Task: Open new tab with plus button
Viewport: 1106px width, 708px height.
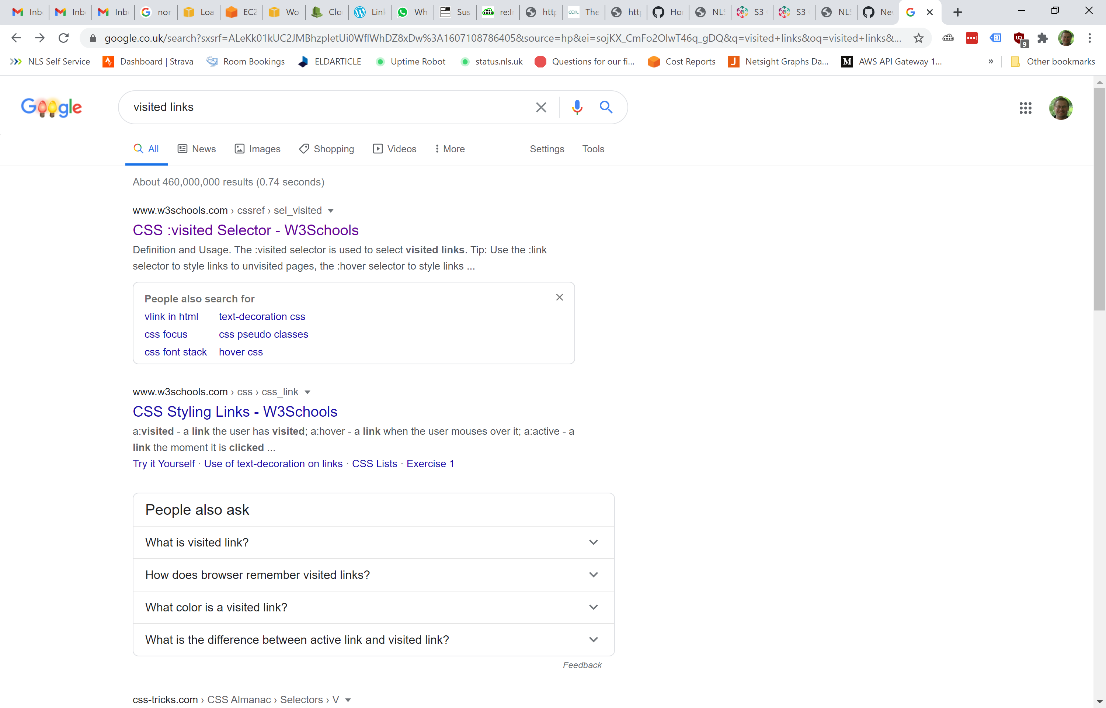Action: tap(957, 13)
